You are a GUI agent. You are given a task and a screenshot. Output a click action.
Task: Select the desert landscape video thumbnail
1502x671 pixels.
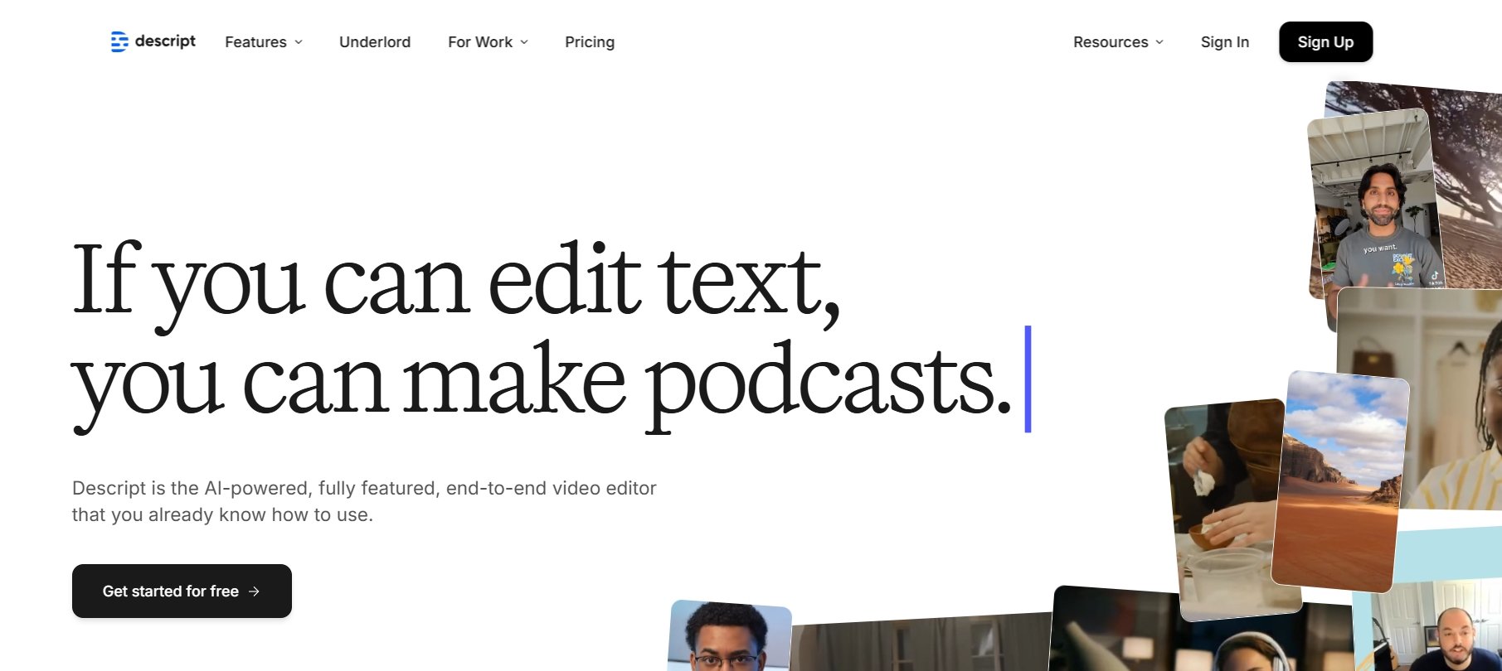tap(1339, 480)
